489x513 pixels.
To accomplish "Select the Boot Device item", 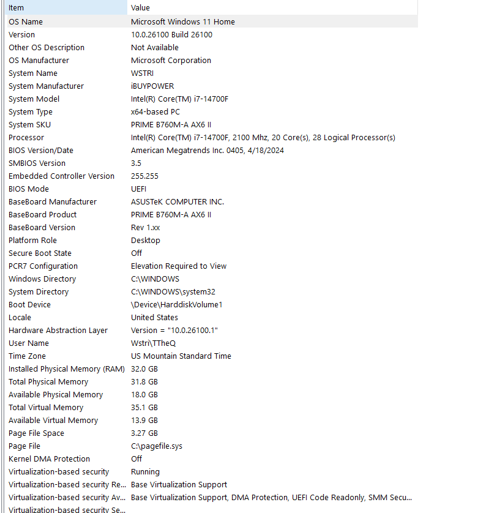I will click(29, 305).
